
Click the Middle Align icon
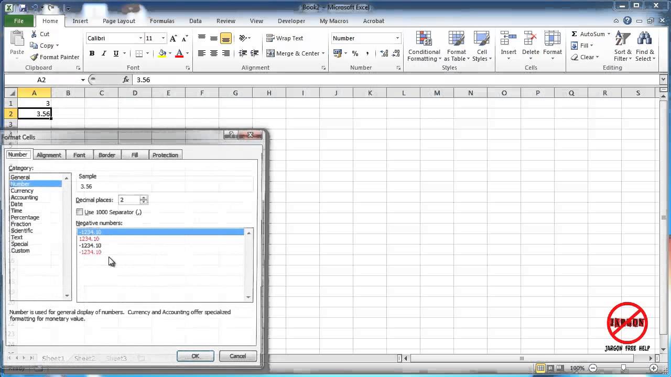pyautogui.click(x=214, y=38)
